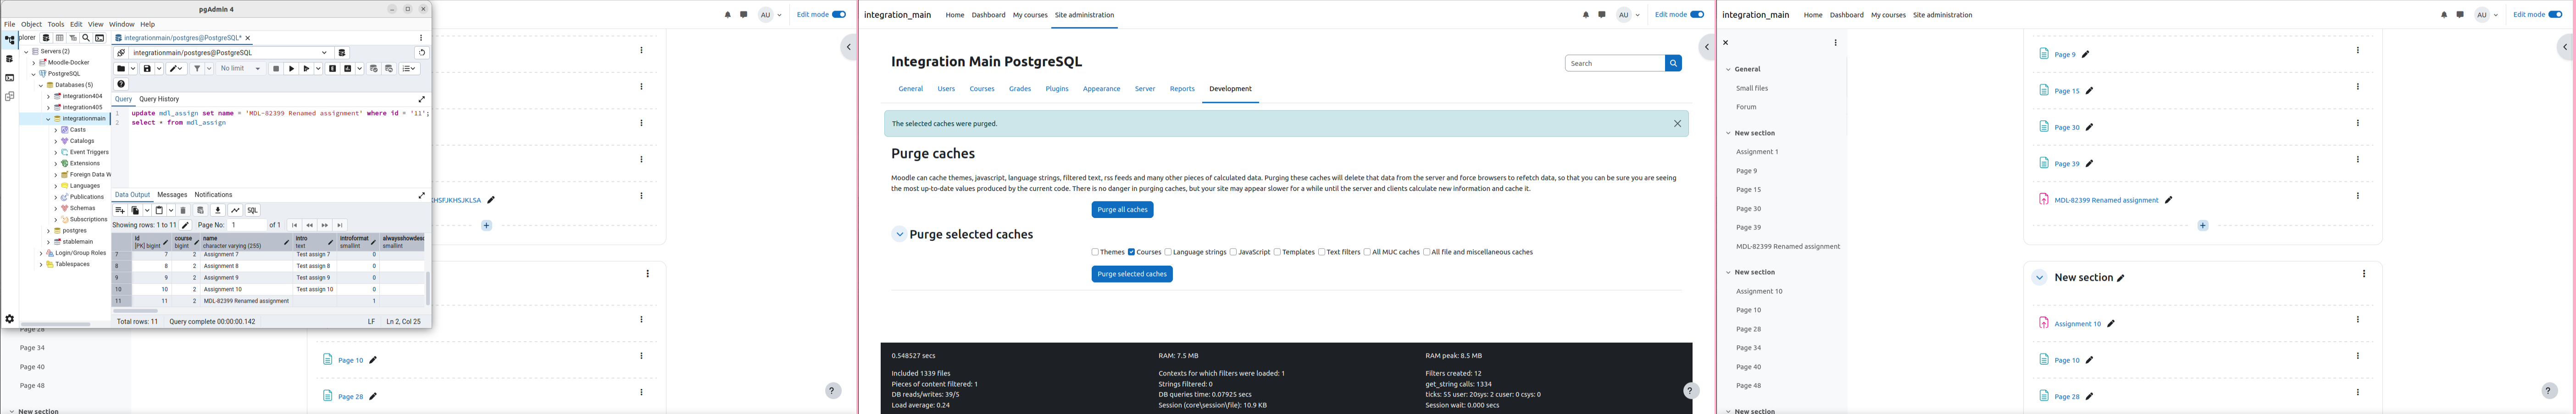The image size is (2576, 414).
Task: Click the Search input field in Site administration
Action: pyautogui.click(x=1615, y=63)
